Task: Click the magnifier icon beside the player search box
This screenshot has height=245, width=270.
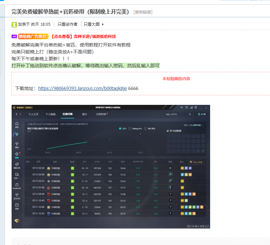Action: click(189, 114)
